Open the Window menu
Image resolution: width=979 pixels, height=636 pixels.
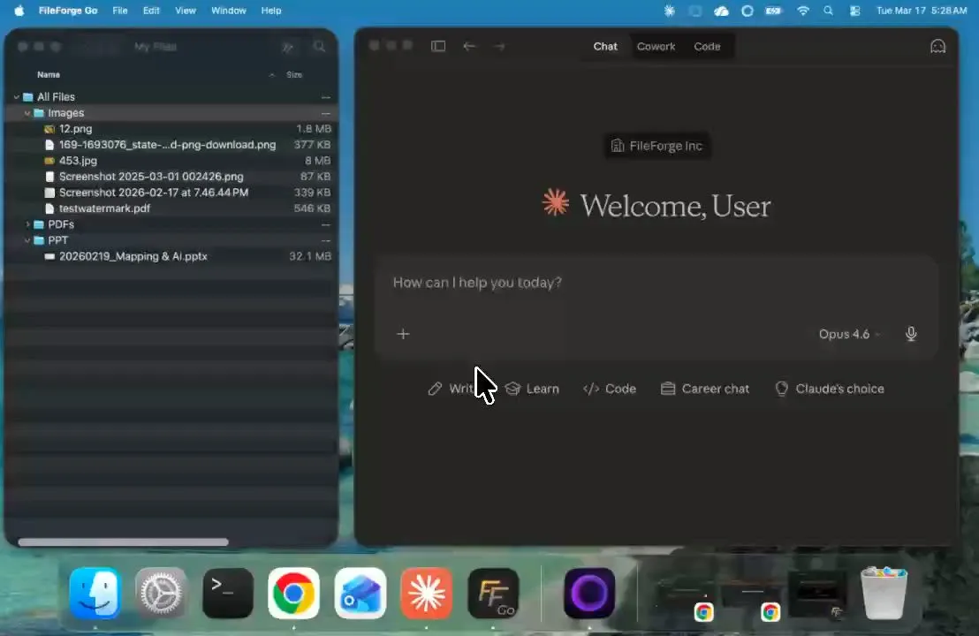229,11
